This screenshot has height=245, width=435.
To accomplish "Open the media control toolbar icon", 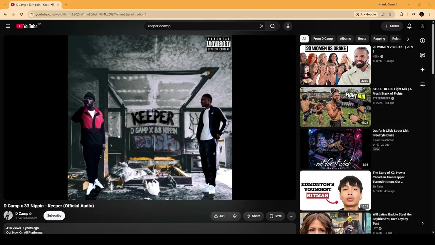I will click(413, 14).
